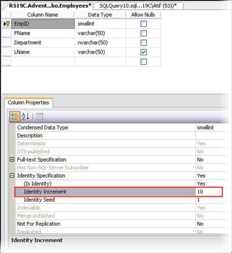Viewport: 232px width, 253px height.
Task: Switch to the SQLQuery10.sql tab
Action: tap(138, 6)
